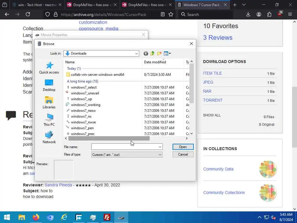Click the file list scroll down arrow
The width and height of the screenshot is (297, 223).
coord(191,134)
